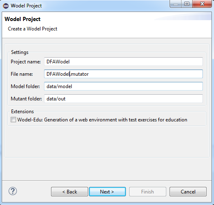Go to the next wizard page
This screenshot has width=214, height=205.
point(107,191)
